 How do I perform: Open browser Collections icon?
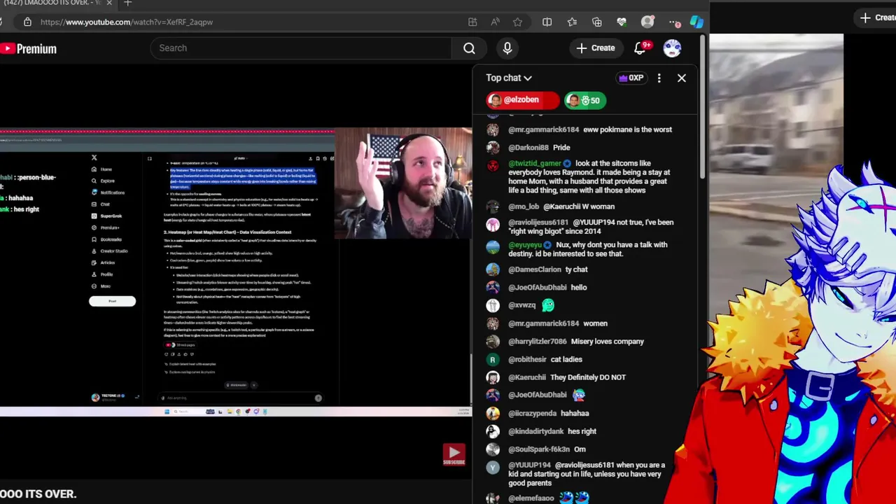tap(596, 22)
